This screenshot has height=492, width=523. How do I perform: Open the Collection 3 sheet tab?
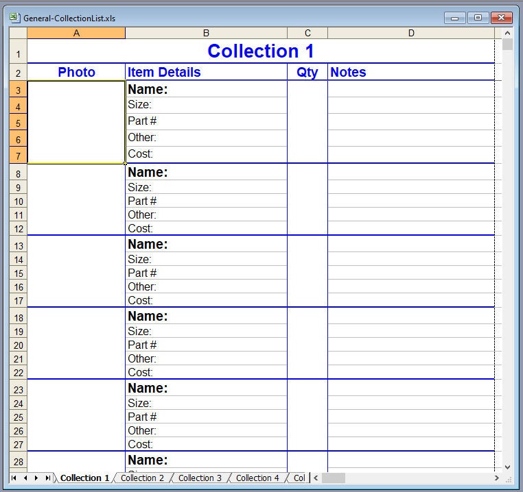coord(200,478)
